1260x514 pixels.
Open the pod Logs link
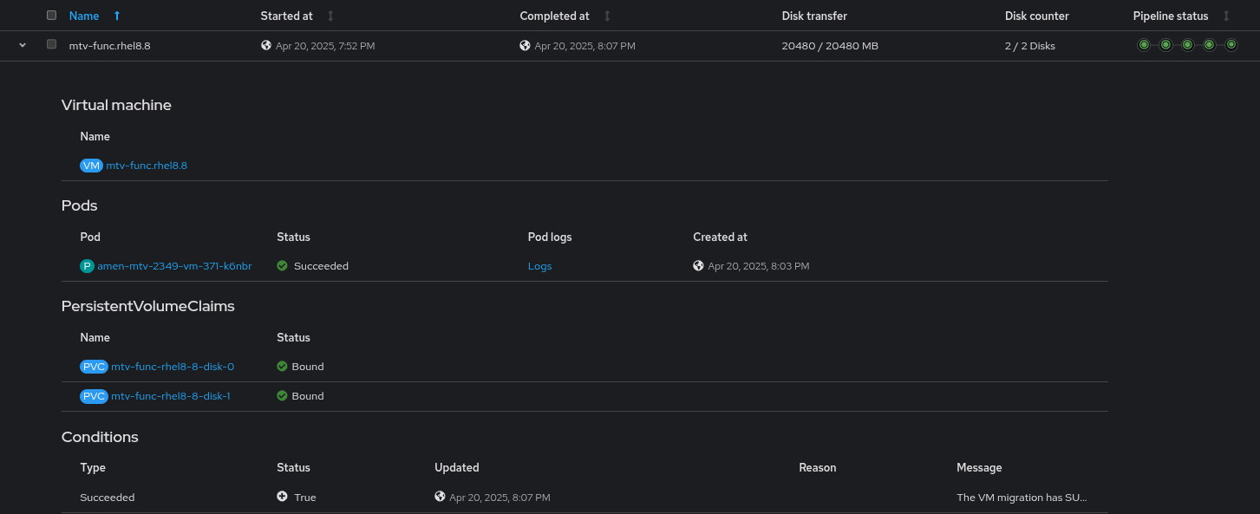(539, 266)
